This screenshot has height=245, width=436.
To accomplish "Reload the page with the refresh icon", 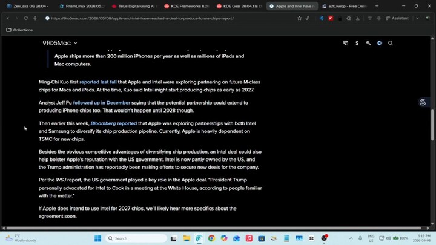I will pos(25,18).
